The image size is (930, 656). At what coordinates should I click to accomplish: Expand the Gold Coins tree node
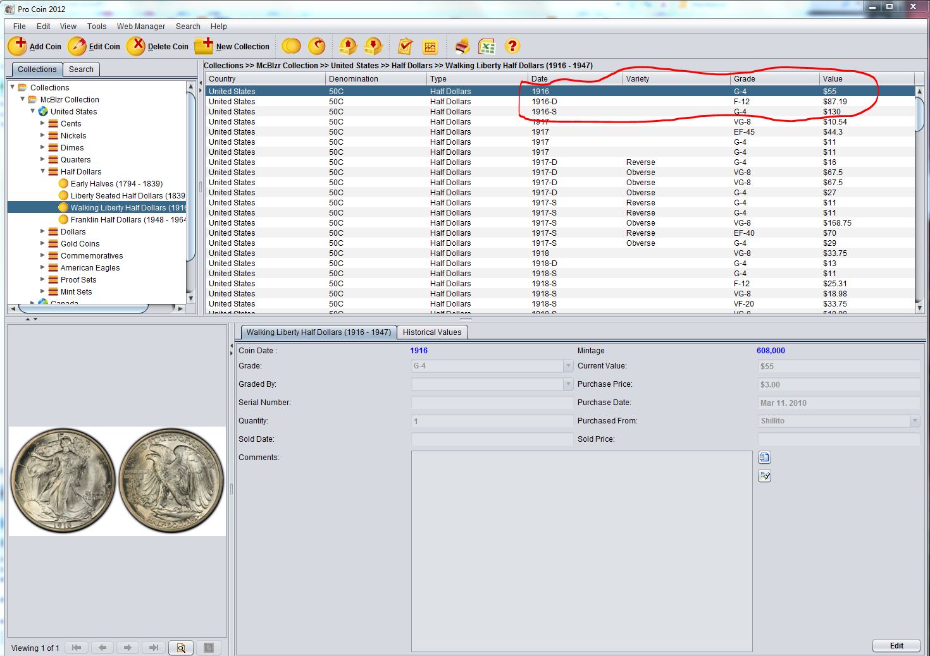click(x=42, y=243)
